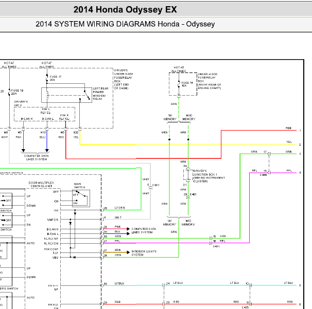The height and width of the screenshot is (309, 312).
Task: Click the "IG2" terminal label
Action: (56, 210)
